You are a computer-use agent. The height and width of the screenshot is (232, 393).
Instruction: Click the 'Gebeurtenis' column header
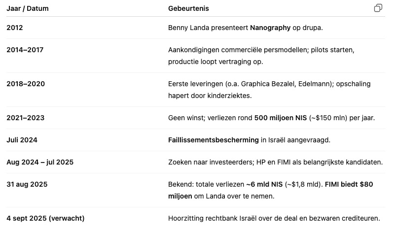[x=188, y=8]
